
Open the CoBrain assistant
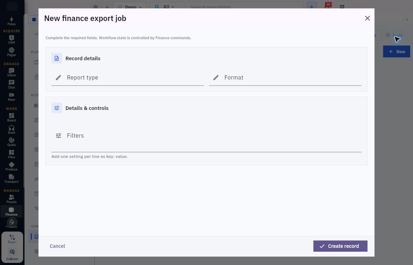pyautogui.click(x=12, y=254)
